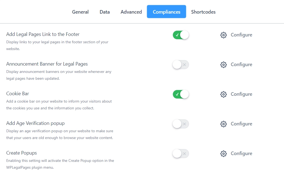This screenshot has height=185, width=284.
Task: Switch to the General tab
Action: tap(80, 12)
